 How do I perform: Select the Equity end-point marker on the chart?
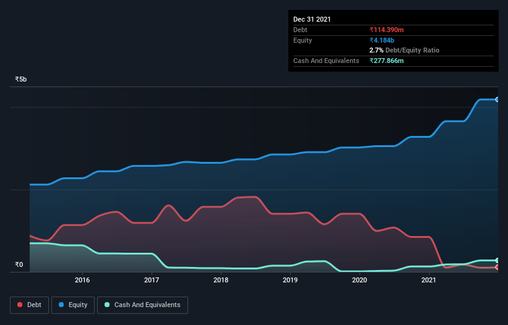(497, 99)
